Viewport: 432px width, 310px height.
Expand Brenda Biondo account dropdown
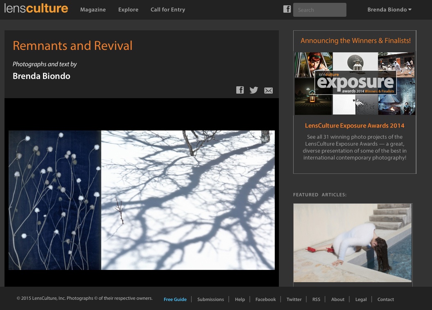coord(389,10)
